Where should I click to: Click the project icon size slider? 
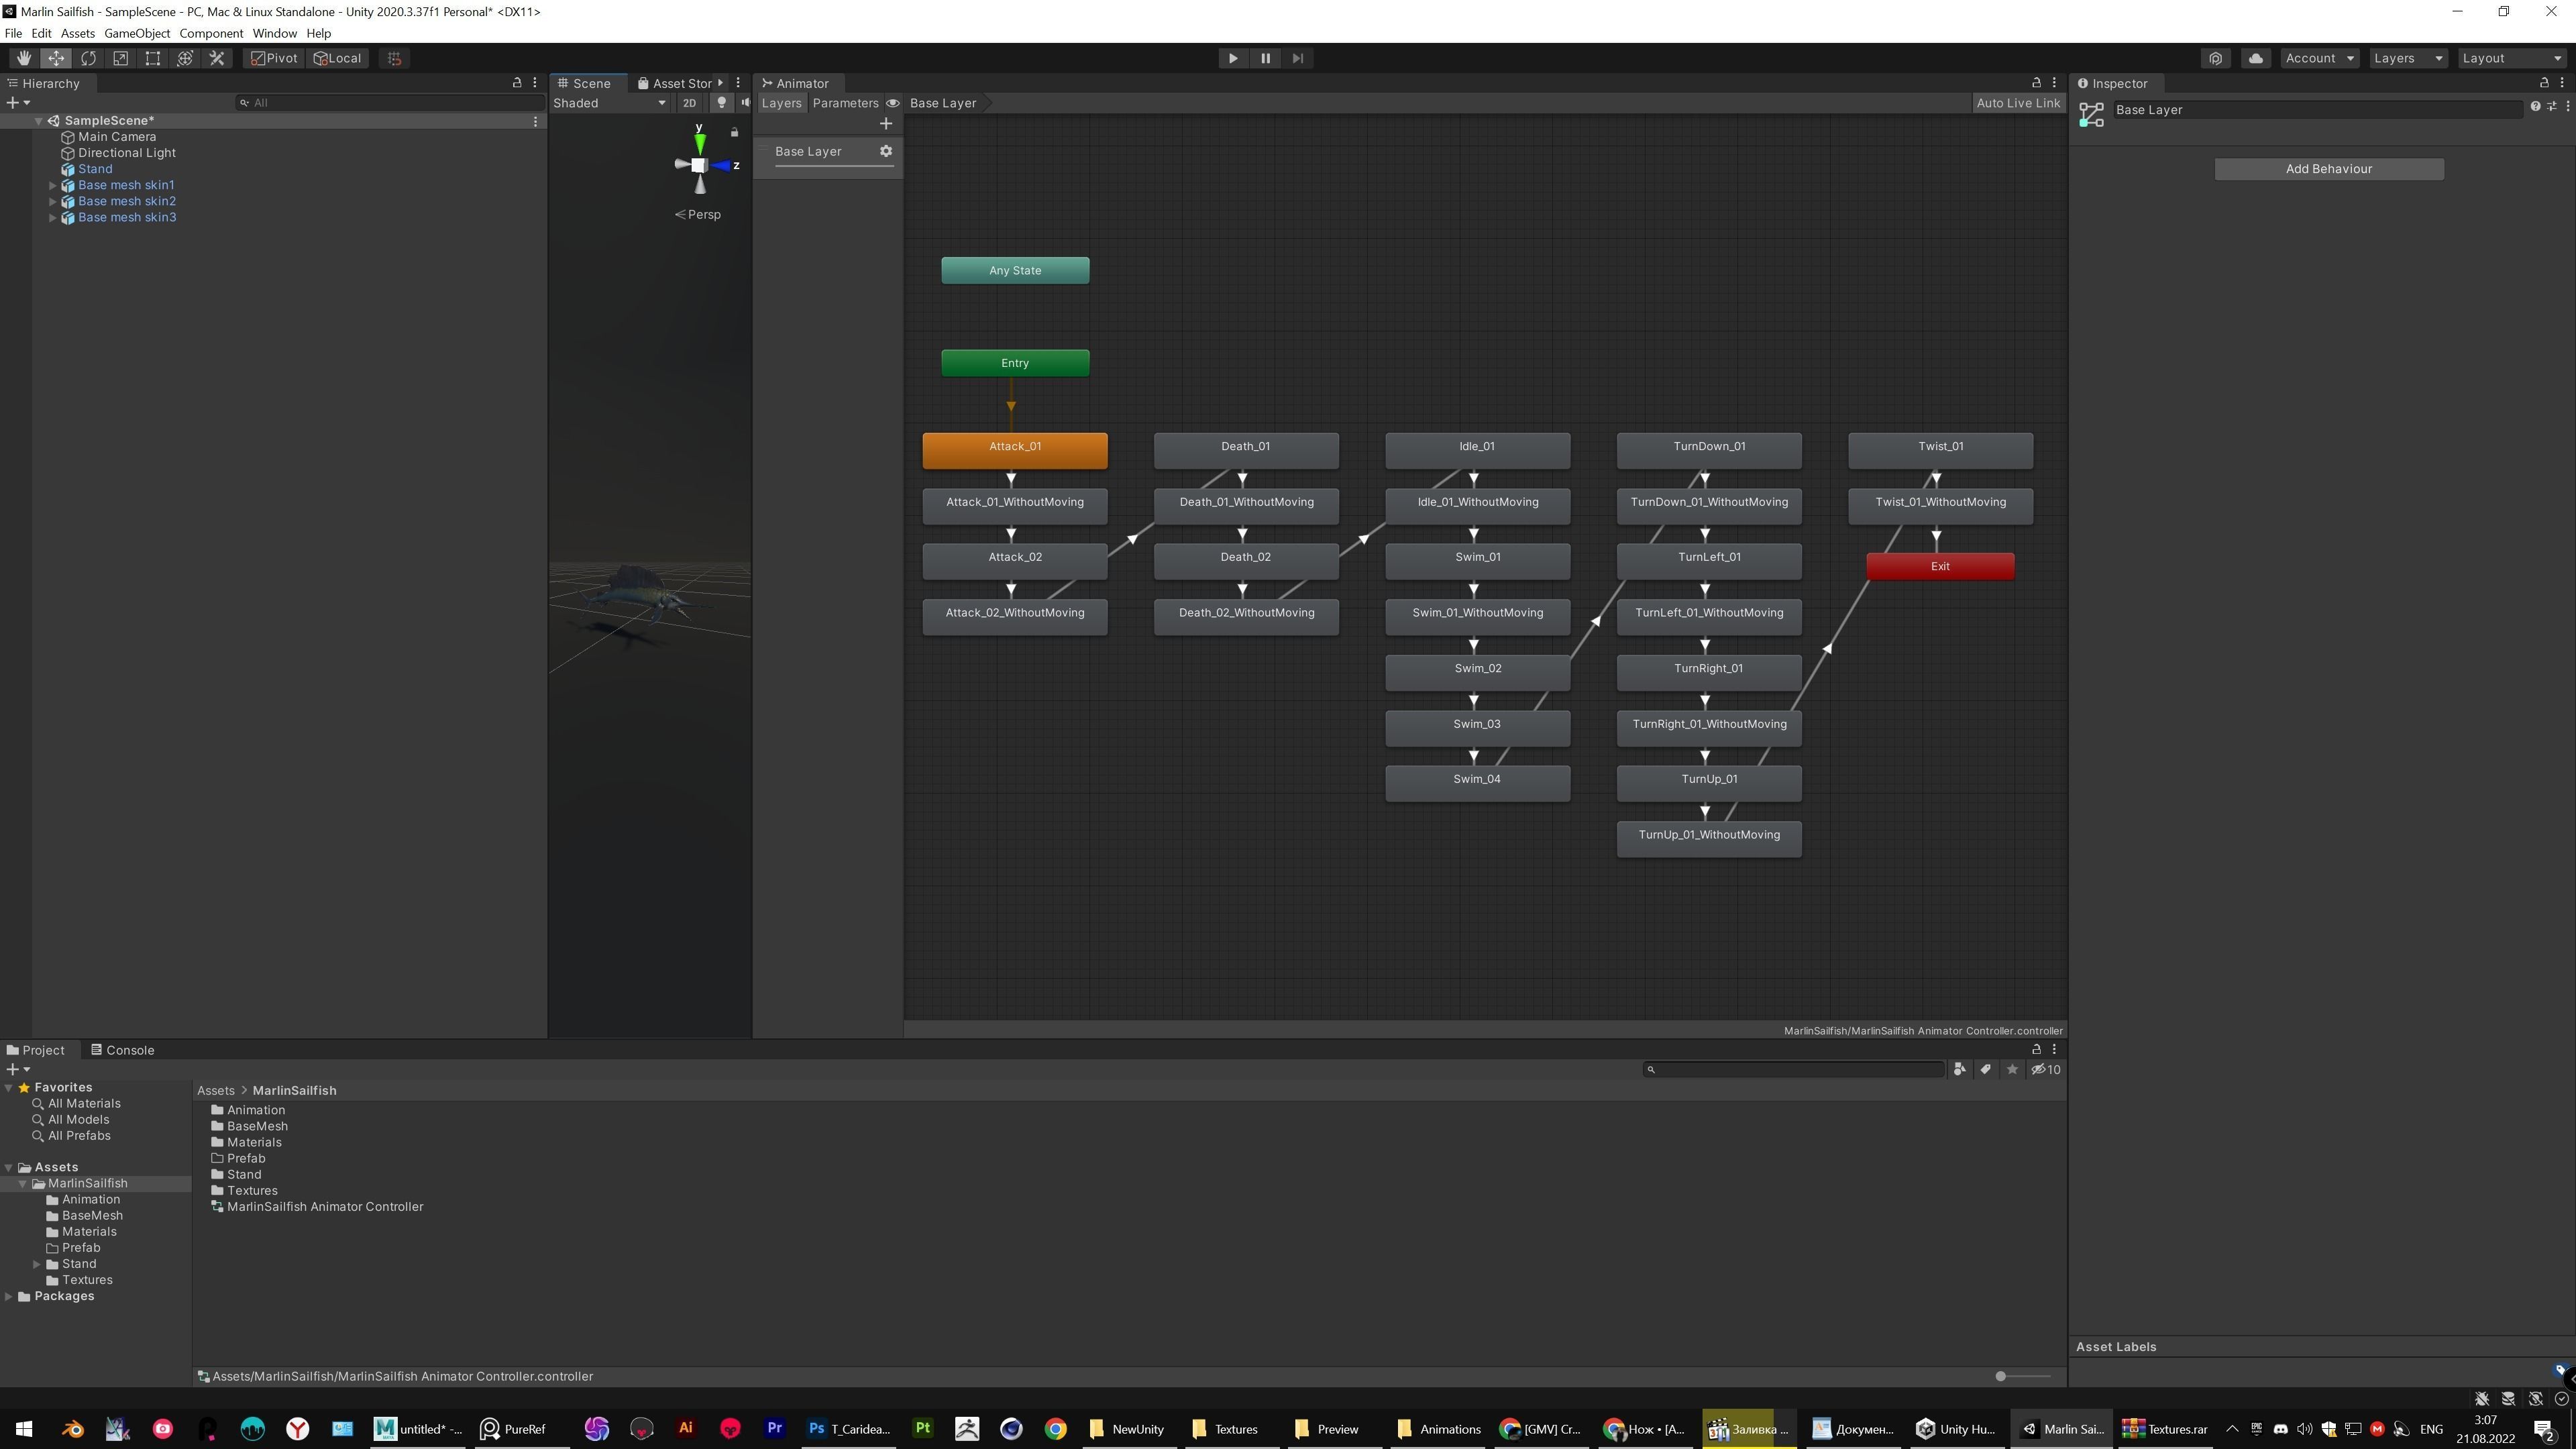tap(2001, 1376)
